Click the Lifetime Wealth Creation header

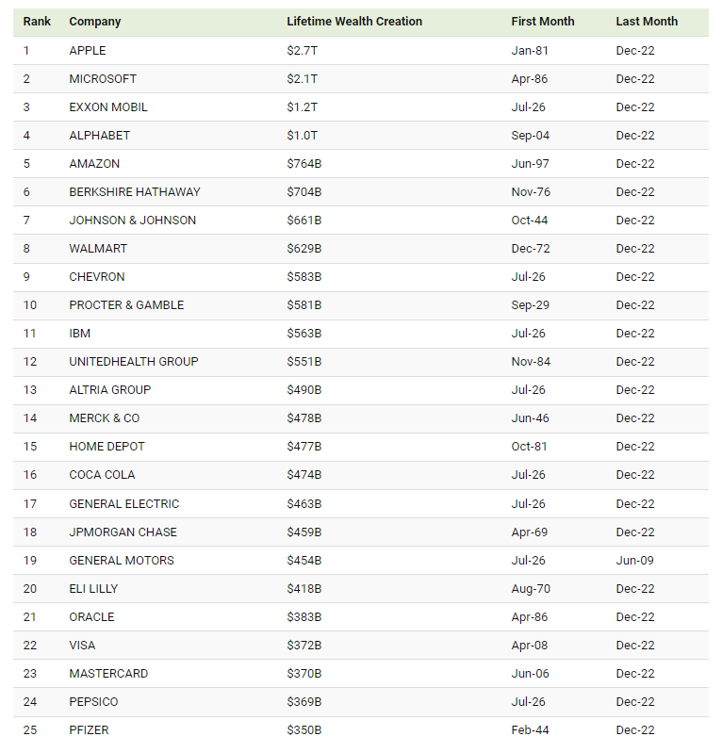354,22
